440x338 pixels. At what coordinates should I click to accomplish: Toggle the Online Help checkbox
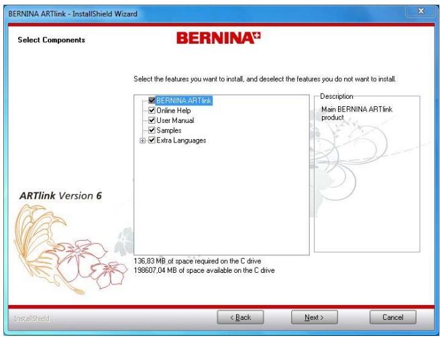[x=152, y=110]
